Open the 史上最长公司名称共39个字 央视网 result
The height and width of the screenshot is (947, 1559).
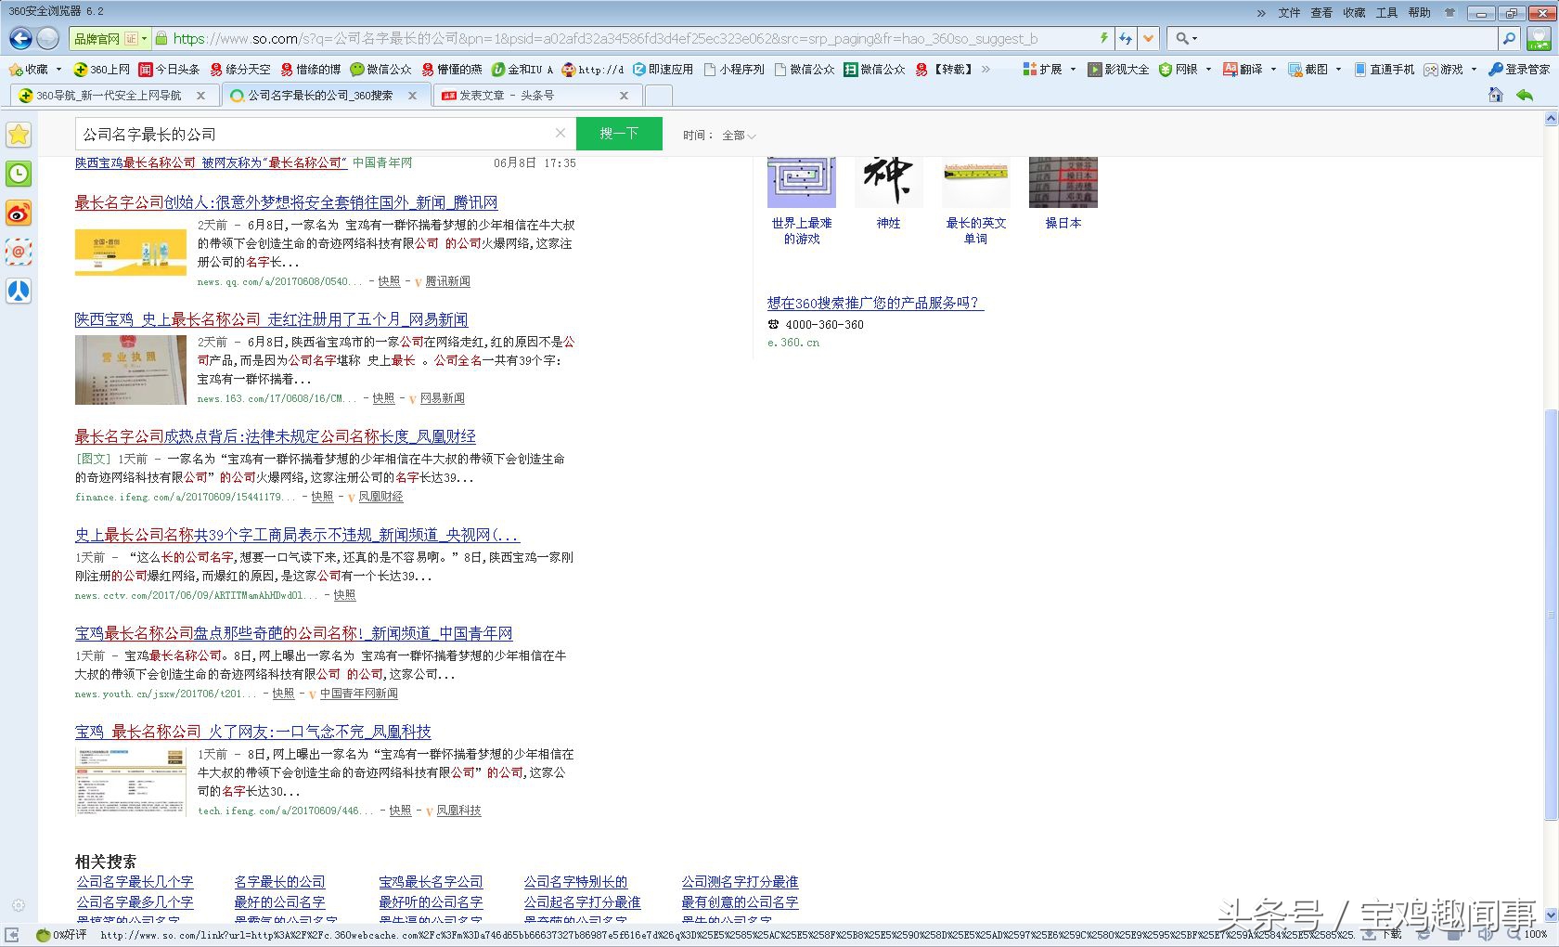(297, 535)
